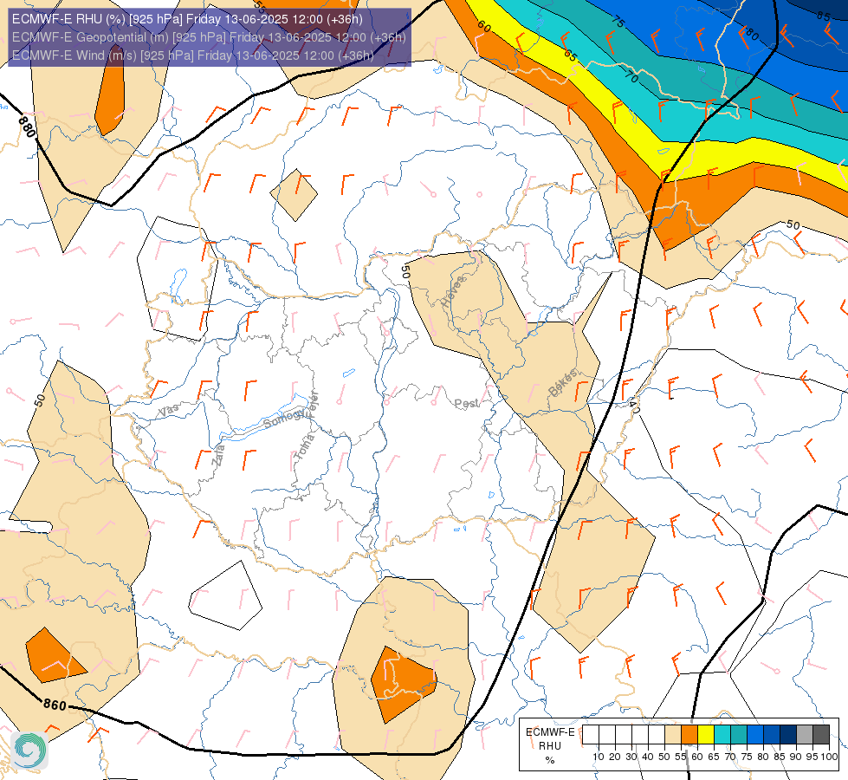The image size is (848, 780).
Task: Click the Fejér county label
Action: [x=314, y=405]
